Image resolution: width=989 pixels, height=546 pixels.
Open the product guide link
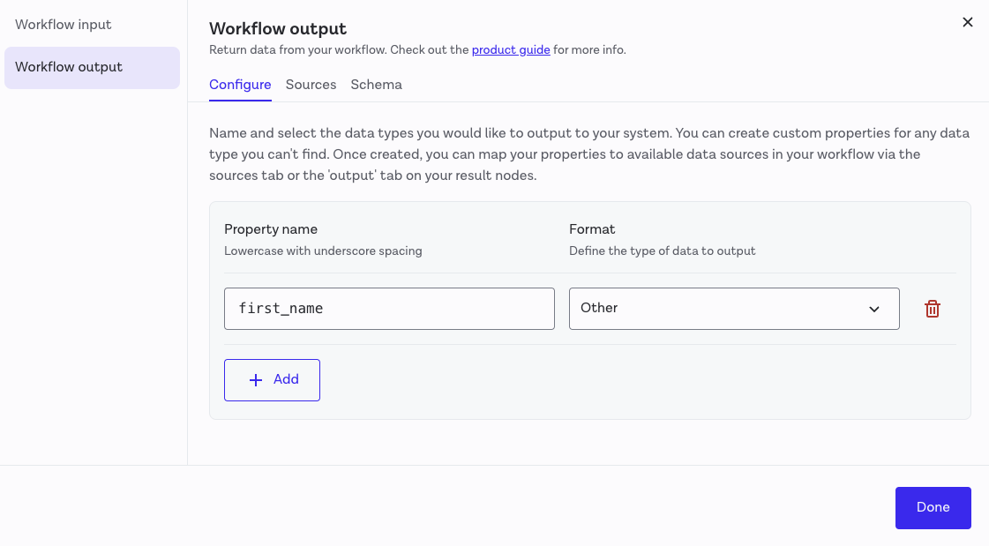(x=510, y=49)
